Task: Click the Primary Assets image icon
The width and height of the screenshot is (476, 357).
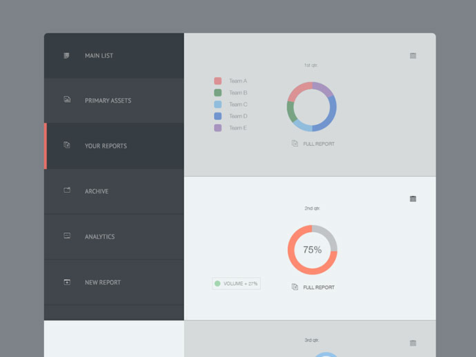Action: [x=67, y=99]
